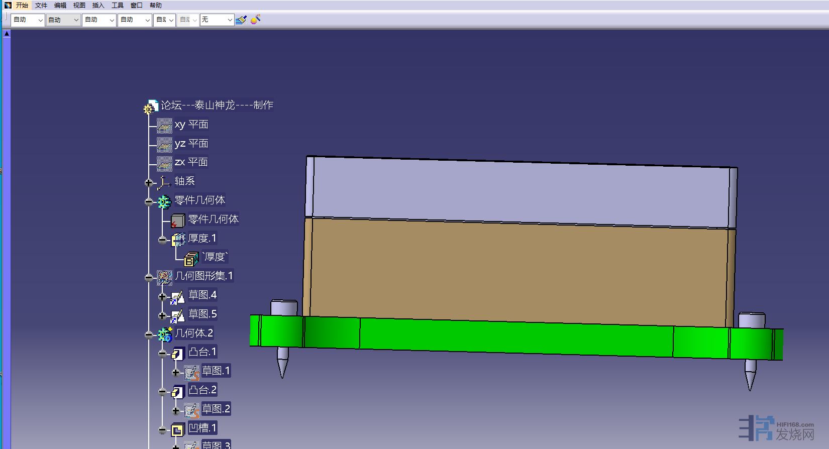829x449 pixels.
Task: Expand the 草图.5 tree node
Action: tap(162, 316)
